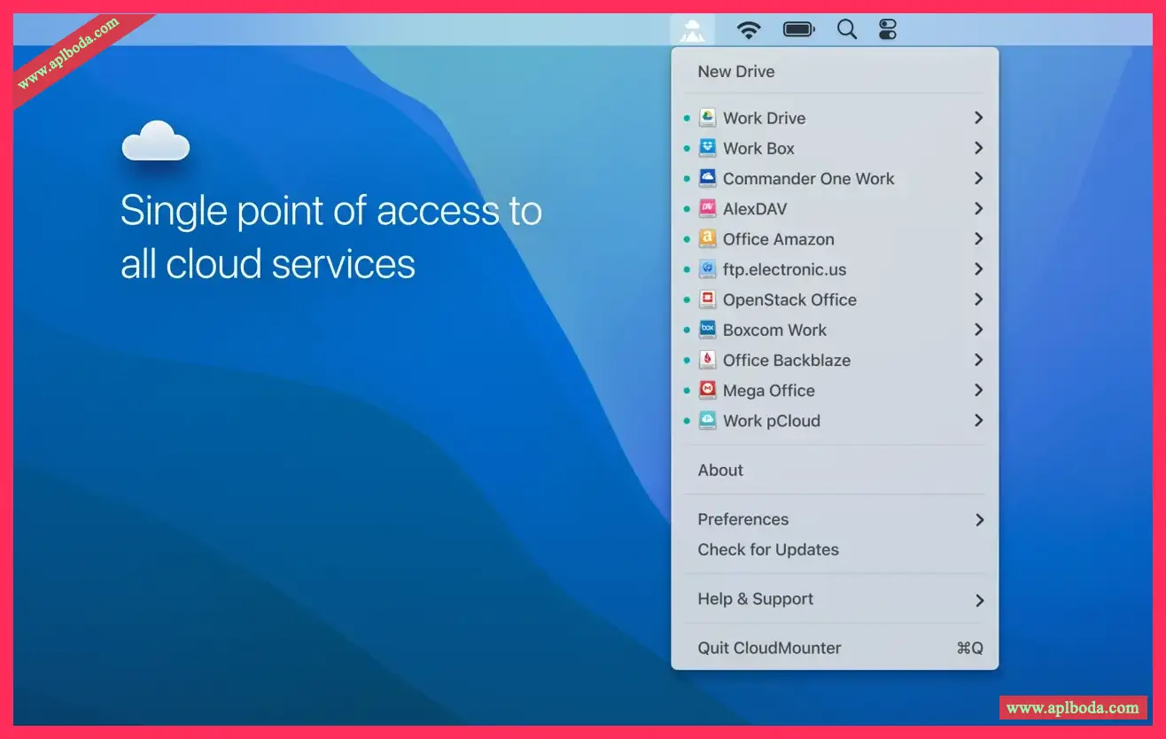Select the AlexDAV label
Viewport: 1166px width, 739px height.
click(x=755, y=209)
